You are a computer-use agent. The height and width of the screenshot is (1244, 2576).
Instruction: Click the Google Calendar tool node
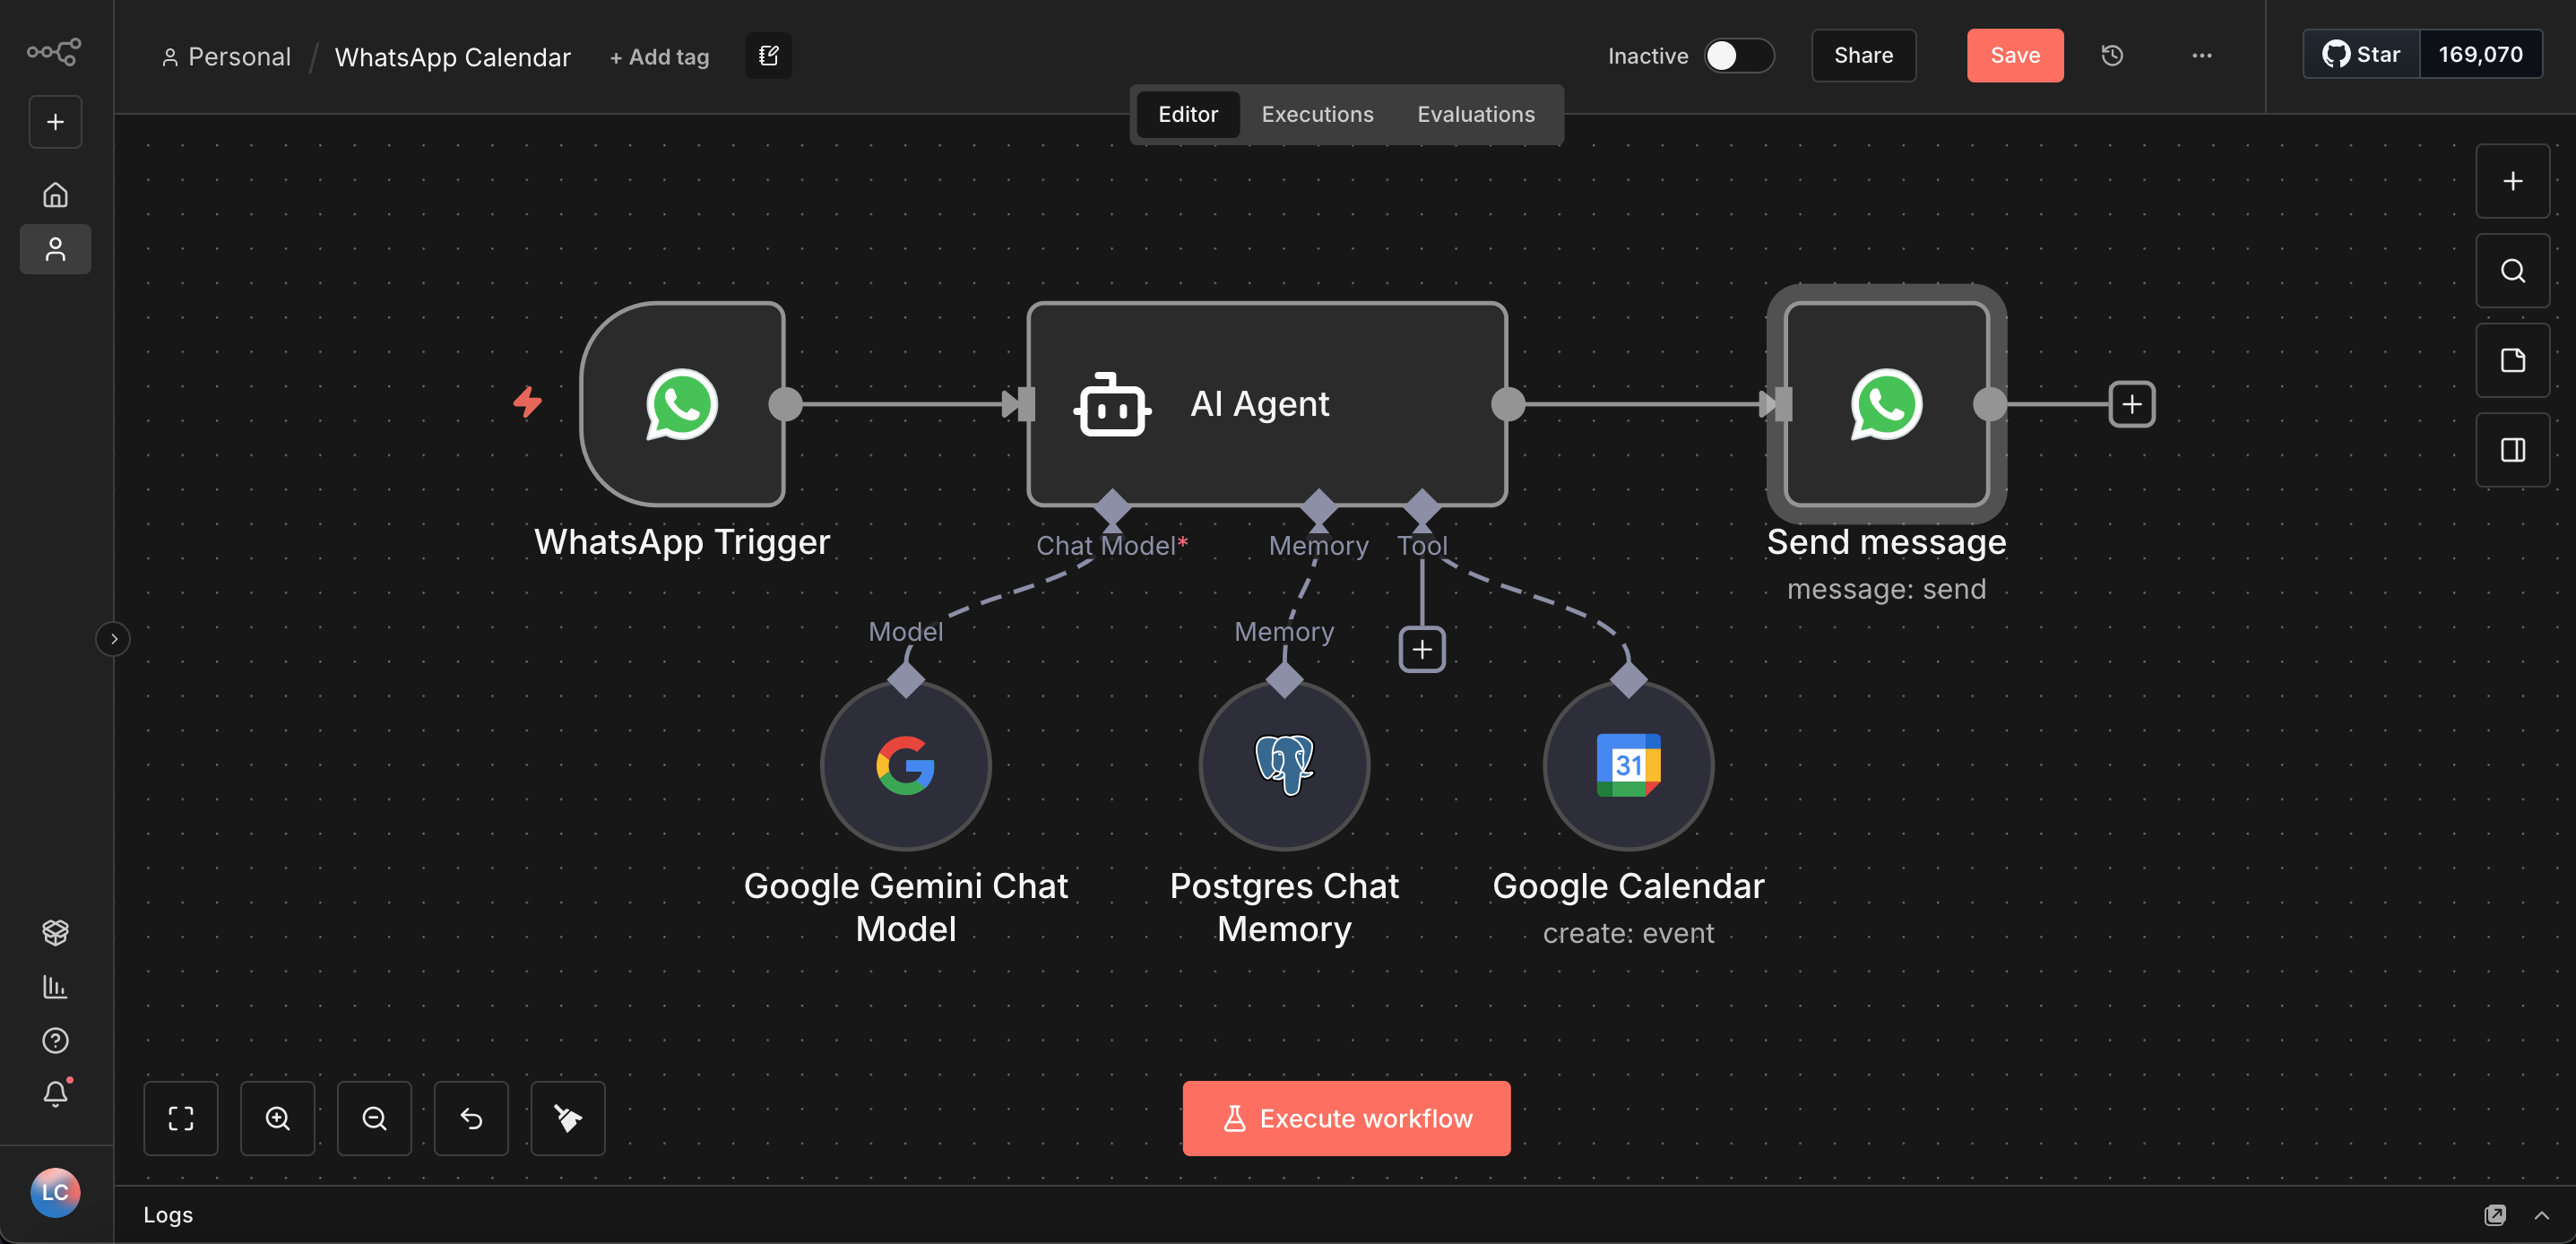click(x=1628, y=766)
